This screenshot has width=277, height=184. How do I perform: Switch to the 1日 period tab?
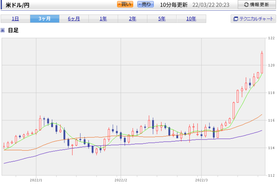tap(15, 19)
